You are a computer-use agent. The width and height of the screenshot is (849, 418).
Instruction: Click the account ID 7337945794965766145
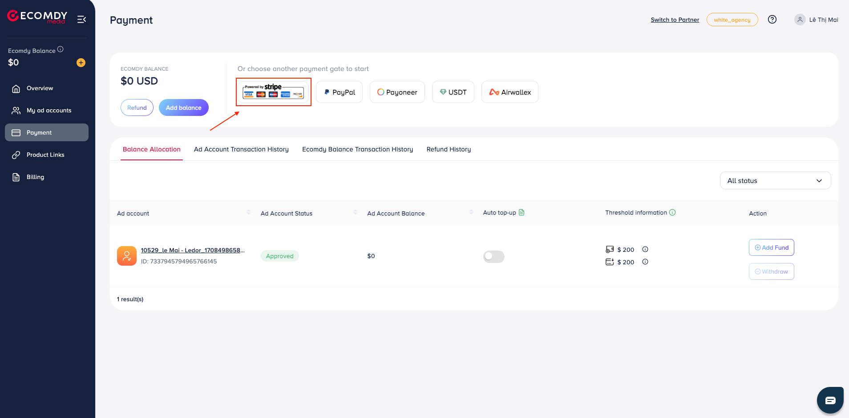(179, 261)
